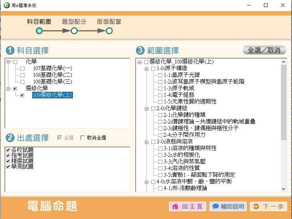Viewport: 292px width, 219px height.
Task: Collapse the 選修化學_109選修化學(上) root node
Action: 139,62
